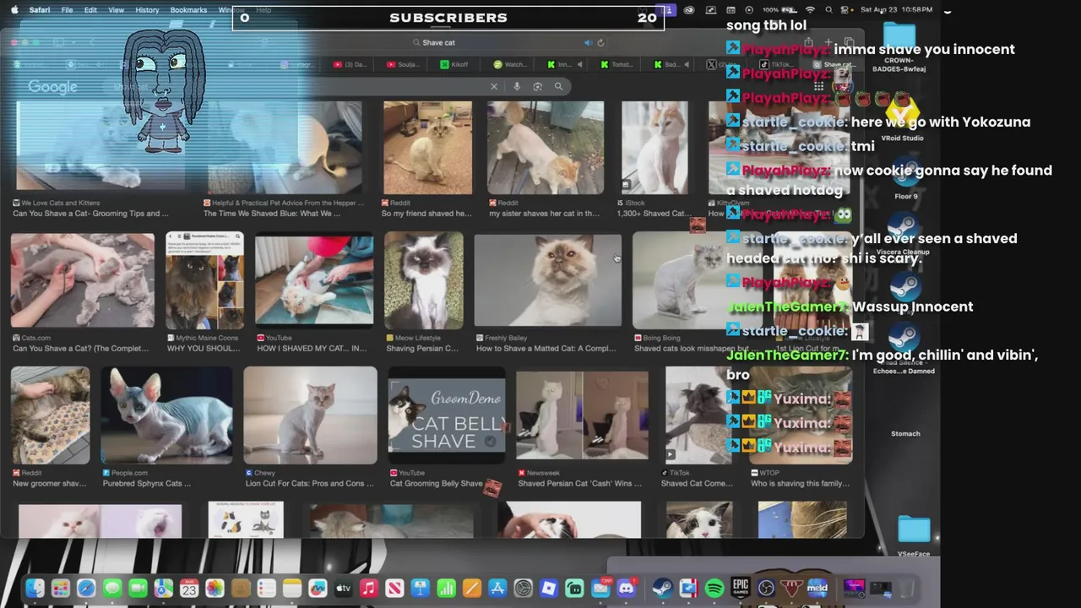This screenshot has width=1081, height=608.
Task: Open App Store dock icon
Action: point(497,589)
